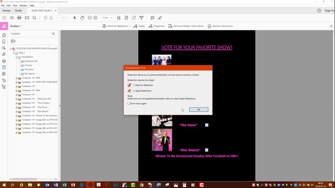Select the Highlight text pen tool
Viewport: 335px width, 188px height.
(x=160, y=18)
